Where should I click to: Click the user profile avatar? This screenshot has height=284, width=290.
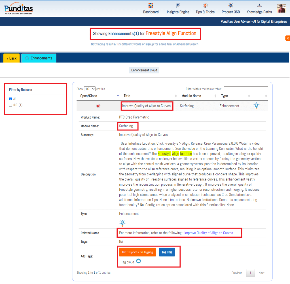click(x=281, y=8)
